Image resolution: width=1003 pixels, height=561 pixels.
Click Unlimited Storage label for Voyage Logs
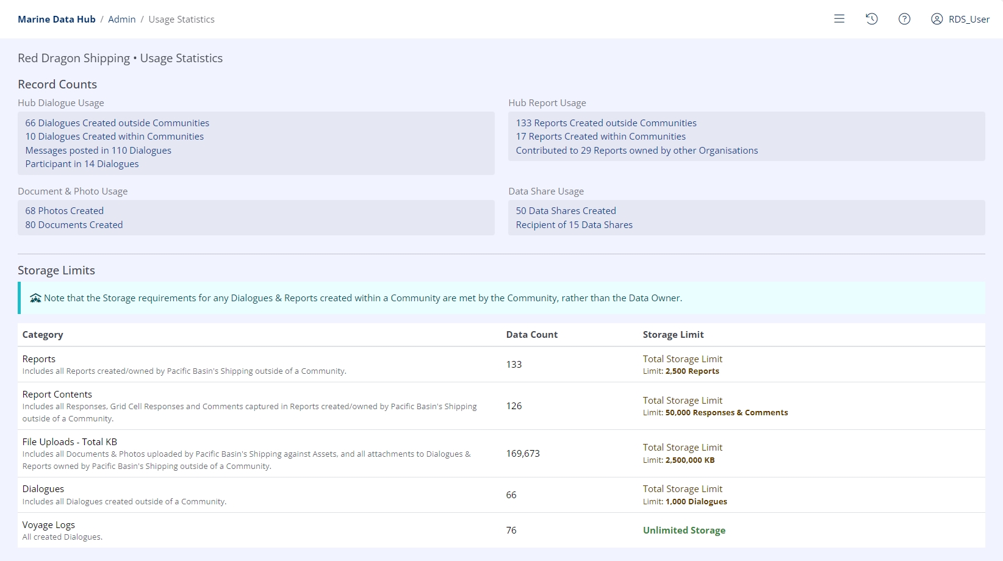(684, 531)
